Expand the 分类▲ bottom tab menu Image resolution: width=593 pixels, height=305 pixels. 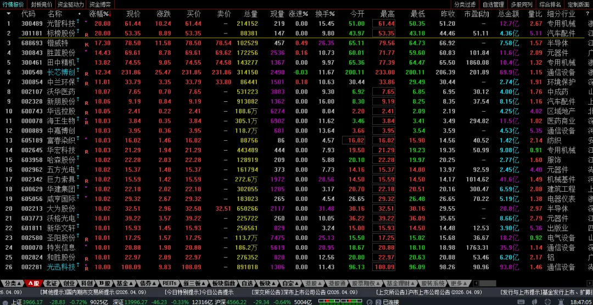12,284
